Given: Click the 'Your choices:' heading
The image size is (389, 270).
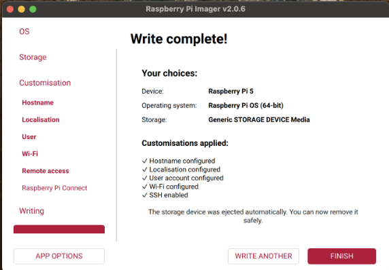Looking at the screenshot, I should point(169,73).
